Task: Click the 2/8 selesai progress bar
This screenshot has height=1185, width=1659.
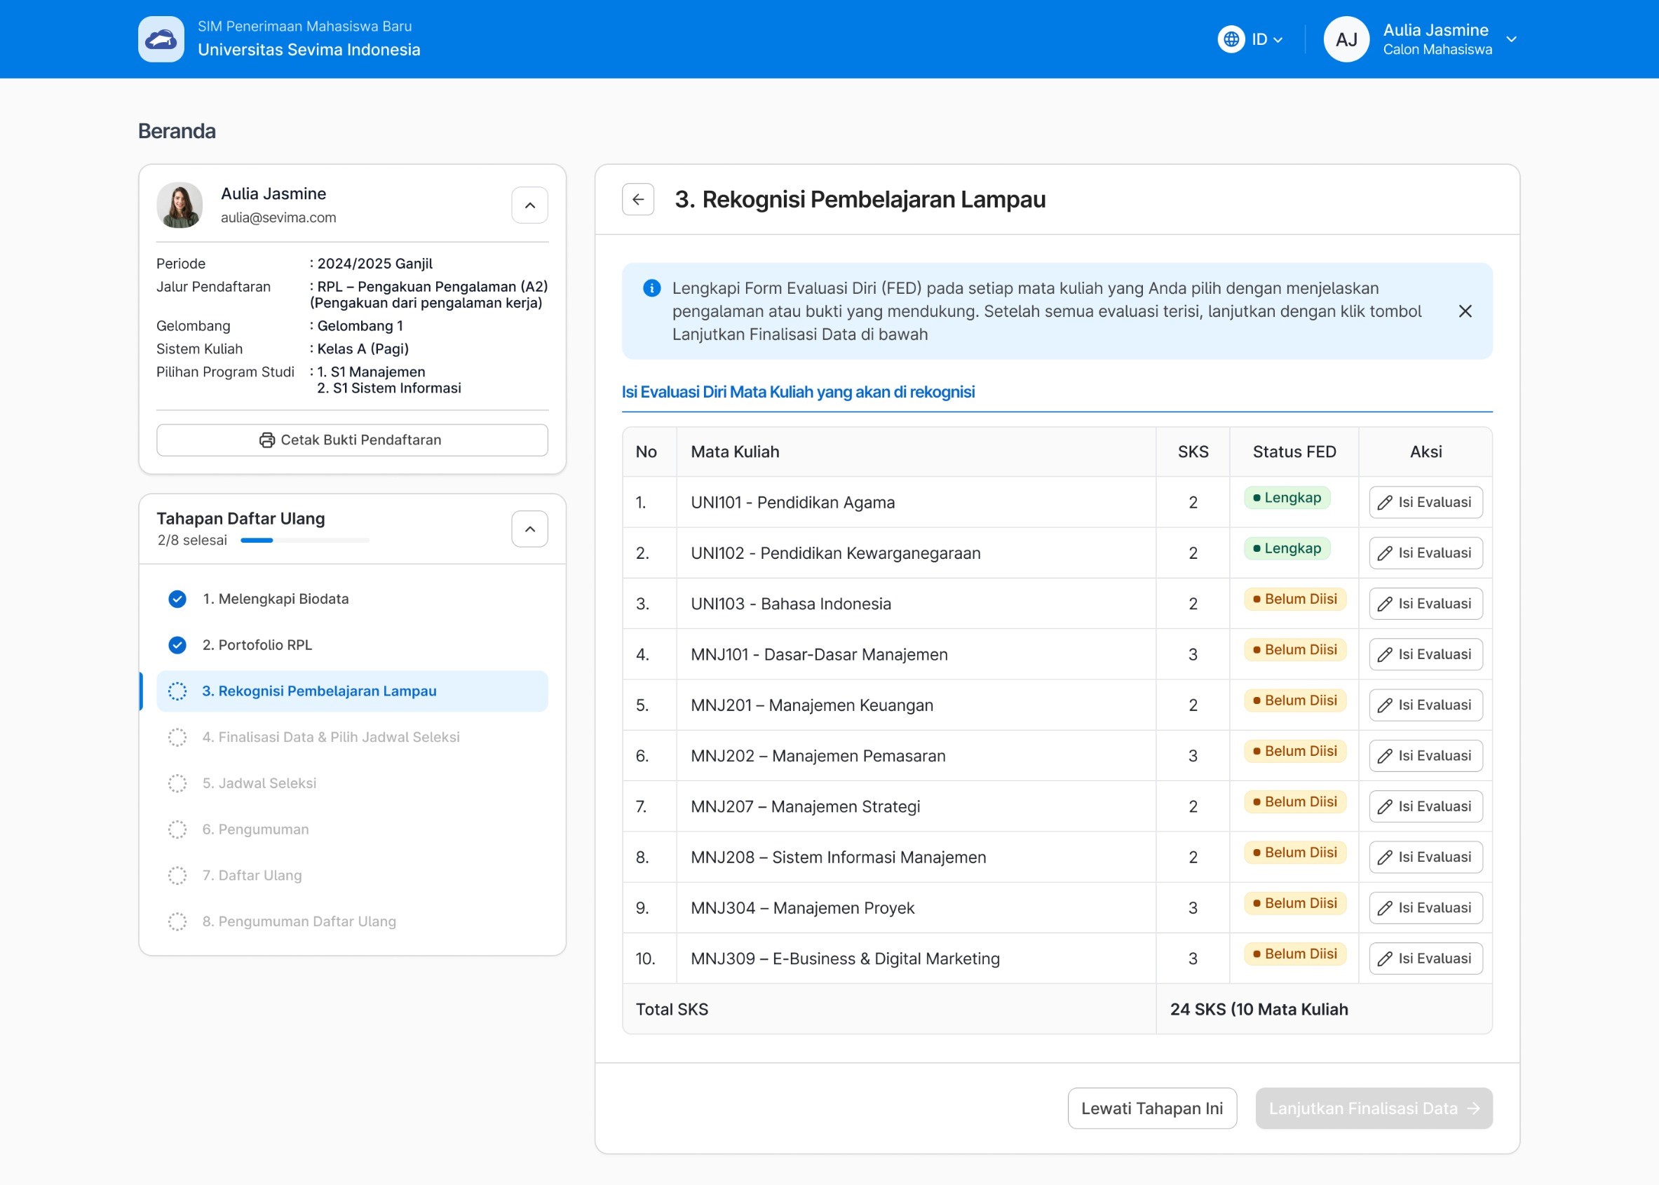Action: coord(304,541)
